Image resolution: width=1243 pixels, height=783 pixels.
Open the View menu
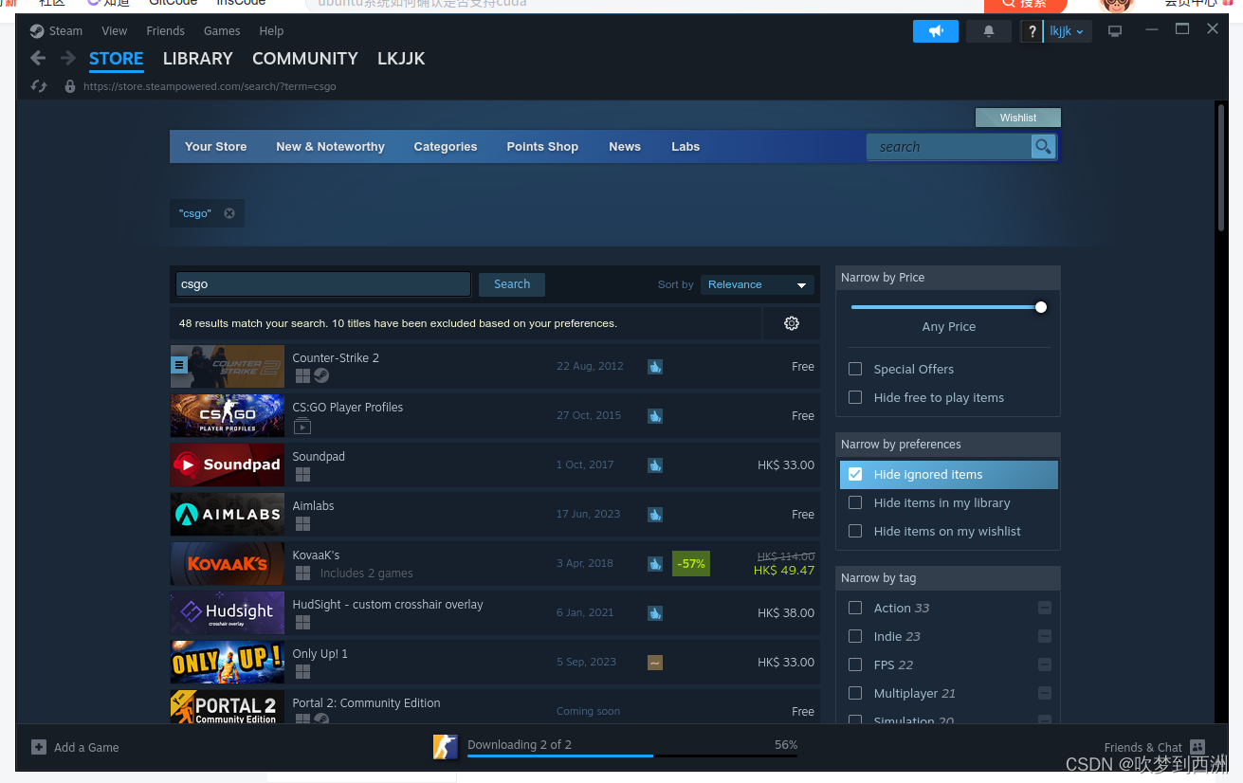tap(115, 31)
